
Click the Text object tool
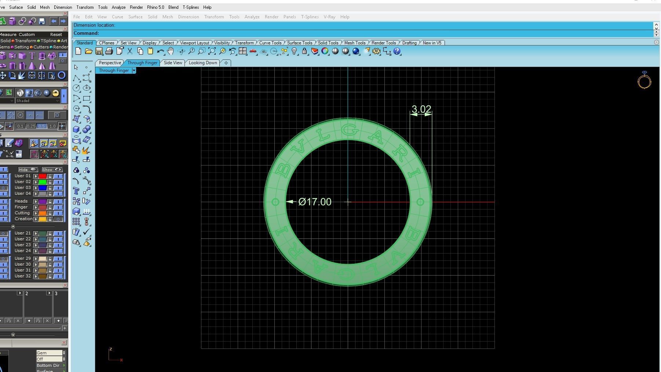[x=76, y=191]
